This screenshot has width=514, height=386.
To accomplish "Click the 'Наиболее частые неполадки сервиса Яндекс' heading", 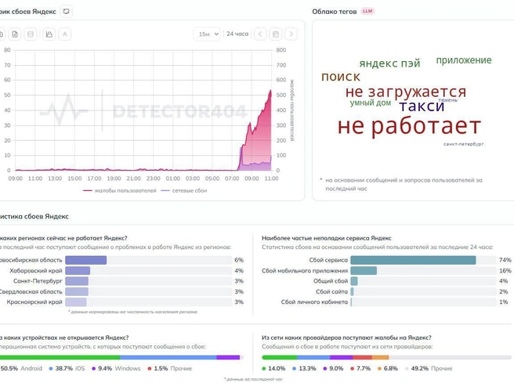I will tap(327, 238).
